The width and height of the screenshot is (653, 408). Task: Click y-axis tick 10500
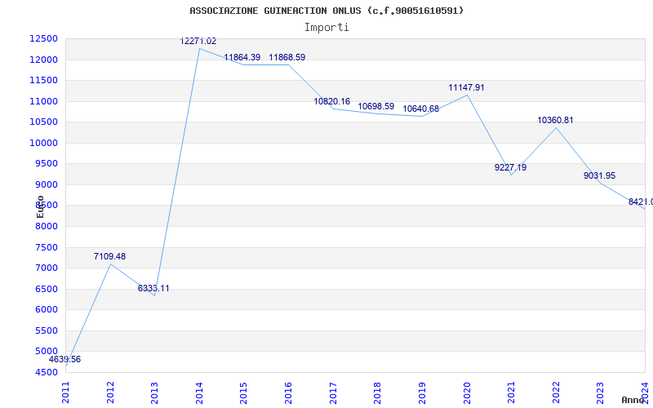pos(44,122)
